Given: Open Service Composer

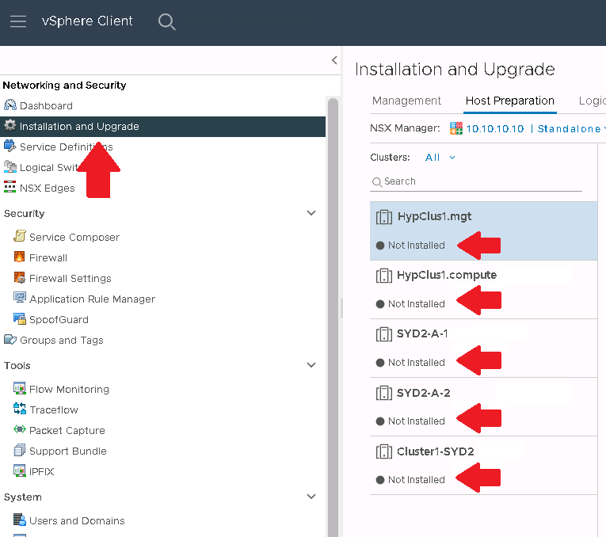Looking at the screenshot, I should coord(74,237).
